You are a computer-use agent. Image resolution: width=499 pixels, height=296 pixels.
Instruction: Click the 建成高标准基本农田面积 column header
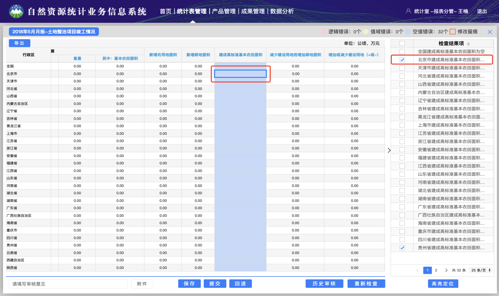click(x=240, y=55)
